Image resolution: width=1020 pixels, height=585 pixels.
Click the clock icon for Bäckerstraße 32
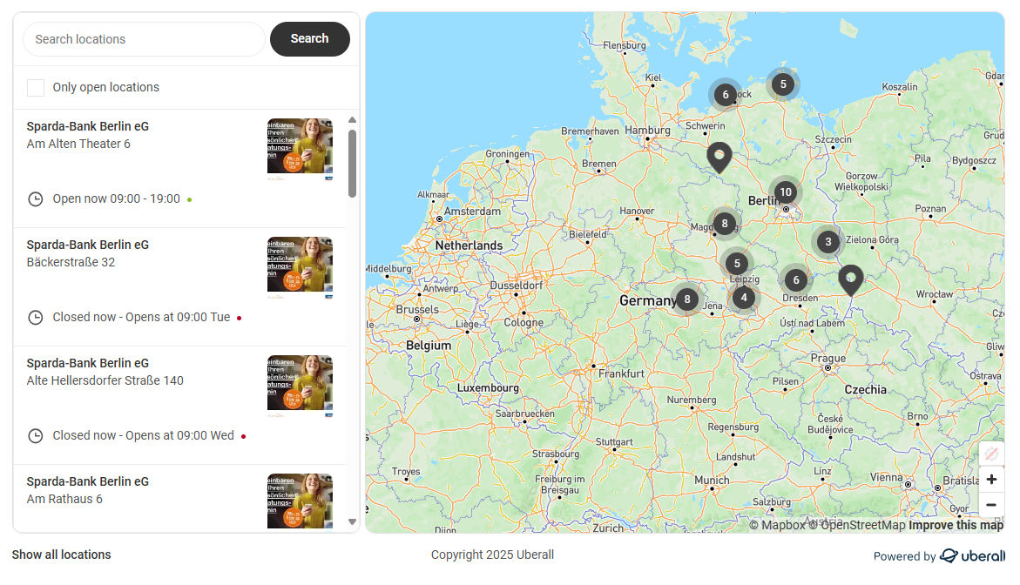(35, 317)
